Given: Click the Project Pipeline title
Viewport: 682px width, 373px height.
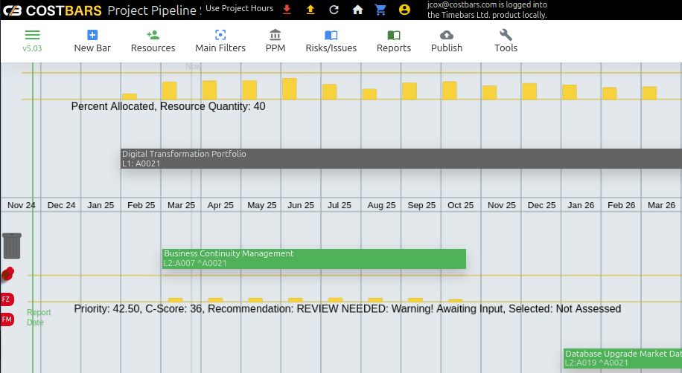Looking at the screenshot, I should click(153, 10).
